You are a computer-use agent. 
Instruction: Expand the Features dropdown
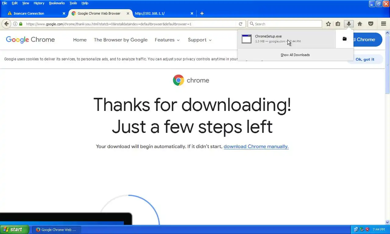(167, 40)
